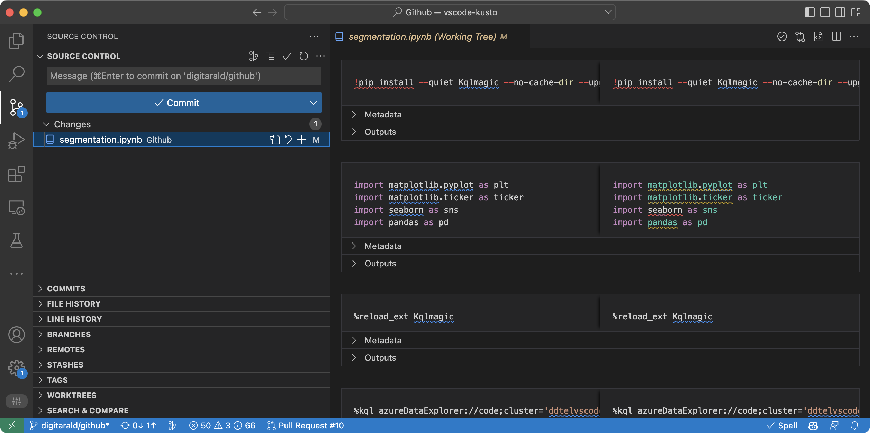Image resolution: width=870 pixels, height=433 pixels.
Task: Open the raw notebook source icon in editor toolbar
Action: (818, 36)
